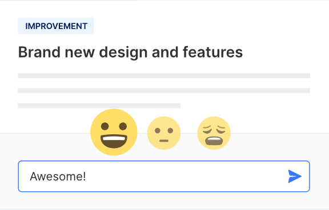Open the 'Brand new design and features' post
This screenshot has width=329, height=210.
point(130,52)
